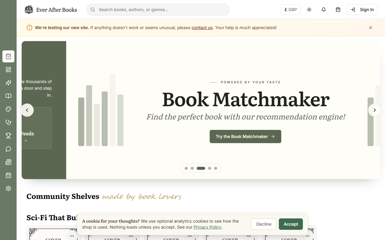Click the warning icon in notice banner
Image resolution: width=385 pixels, height=240 pixels.
(x=29, y=28)
